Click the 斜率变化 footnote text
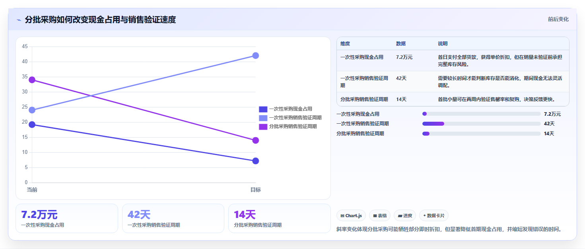Viewport: 585px width, 249px height. coord(449,230)
